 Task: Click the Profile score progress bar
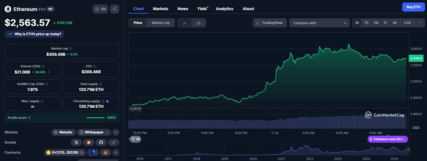point(95,118)
